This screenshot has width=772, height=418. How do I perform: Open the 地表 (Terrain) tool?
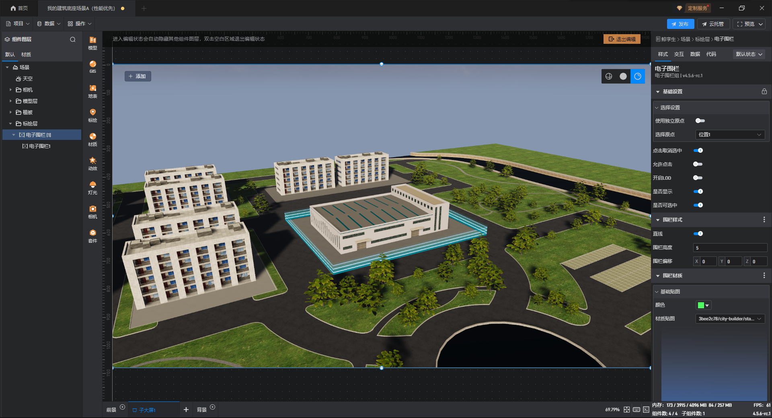coord(92,91)
